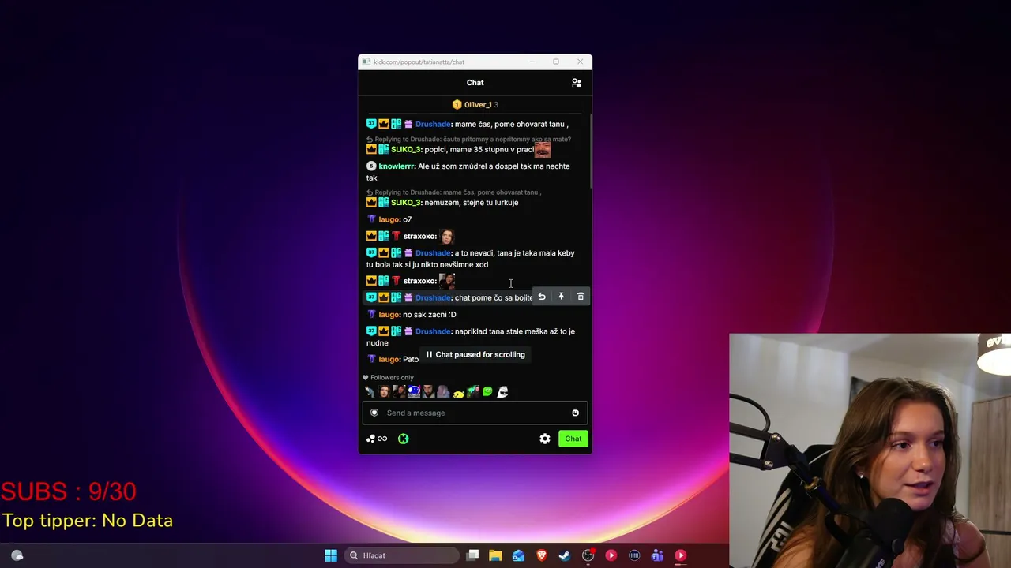
Task: Open Brave browser from taskbar
Action: (x=542, y=555)
